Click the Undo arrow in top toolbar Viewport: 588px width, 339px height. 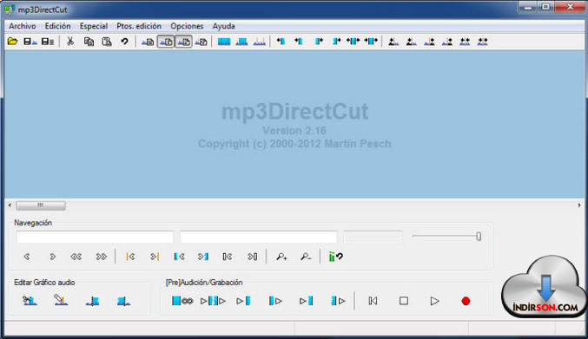click(124, 41)
